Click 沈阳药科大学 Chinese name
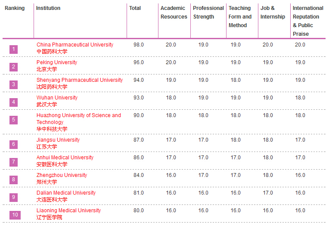The image size is (329, 226). (x=52, y=87)
